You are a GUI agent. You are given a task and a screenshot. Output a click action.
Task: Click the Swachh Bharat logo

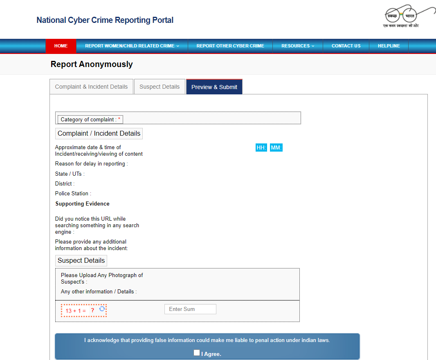[409, 16]
